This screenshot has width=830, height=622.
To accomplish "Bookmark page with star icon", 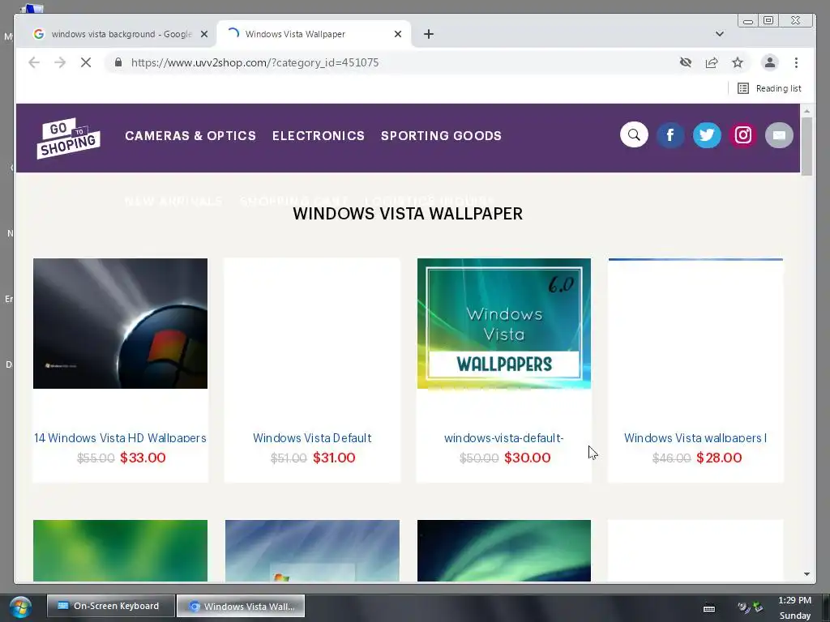I will (738, 63).
